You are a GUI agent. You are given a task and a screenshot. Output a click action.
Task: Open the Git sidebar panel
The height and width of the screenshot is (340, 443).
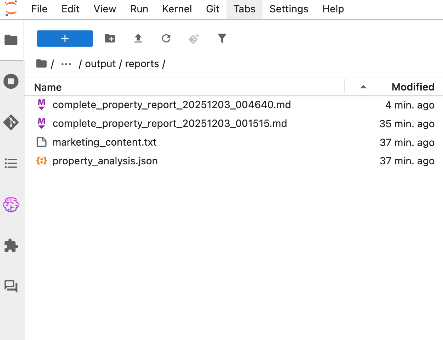(x=11, y=122)
